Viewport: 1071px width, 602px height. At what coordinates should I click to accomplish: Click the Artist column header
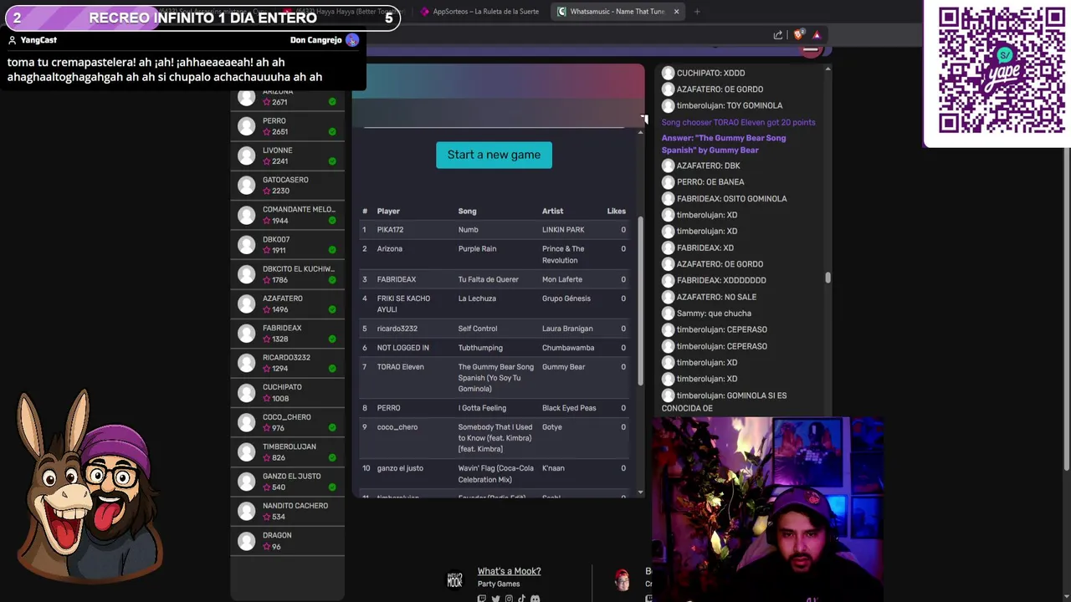(552, 212)
